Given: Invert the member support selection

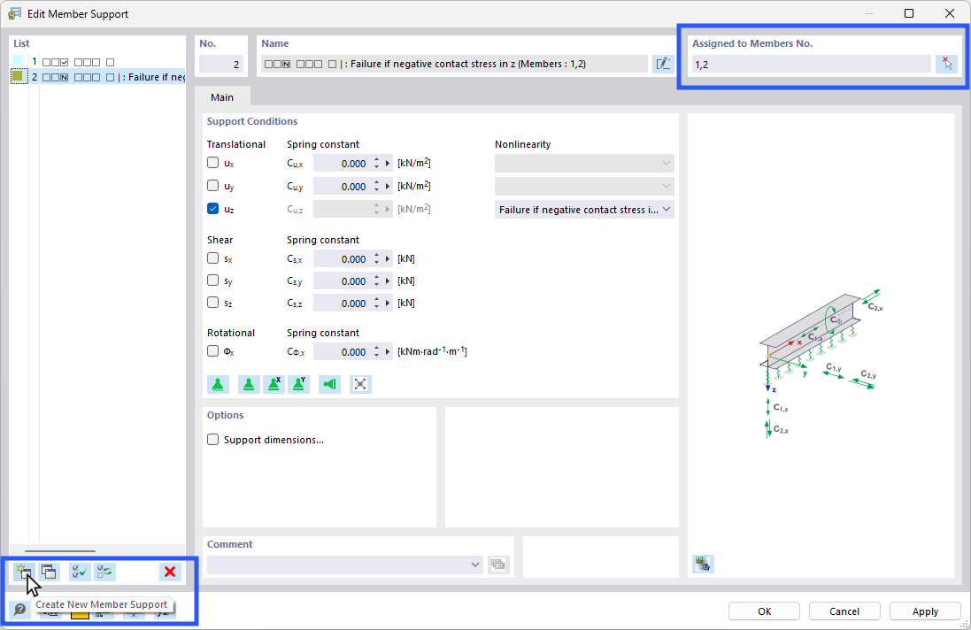Looking at the screenshot, I should pos(104,572).
